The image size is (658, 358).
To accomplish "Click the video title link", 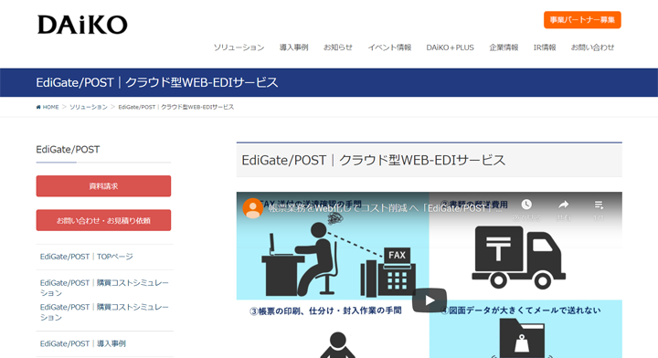I will [x=385, y=208].
